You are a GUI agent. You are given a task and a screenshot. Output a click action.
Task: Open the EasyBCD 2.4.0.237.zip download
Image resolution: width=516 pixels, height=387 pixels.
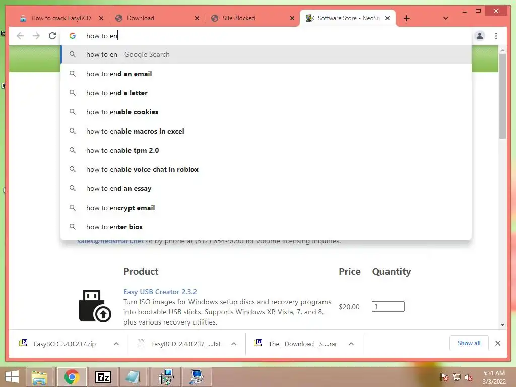pos(64,344)
